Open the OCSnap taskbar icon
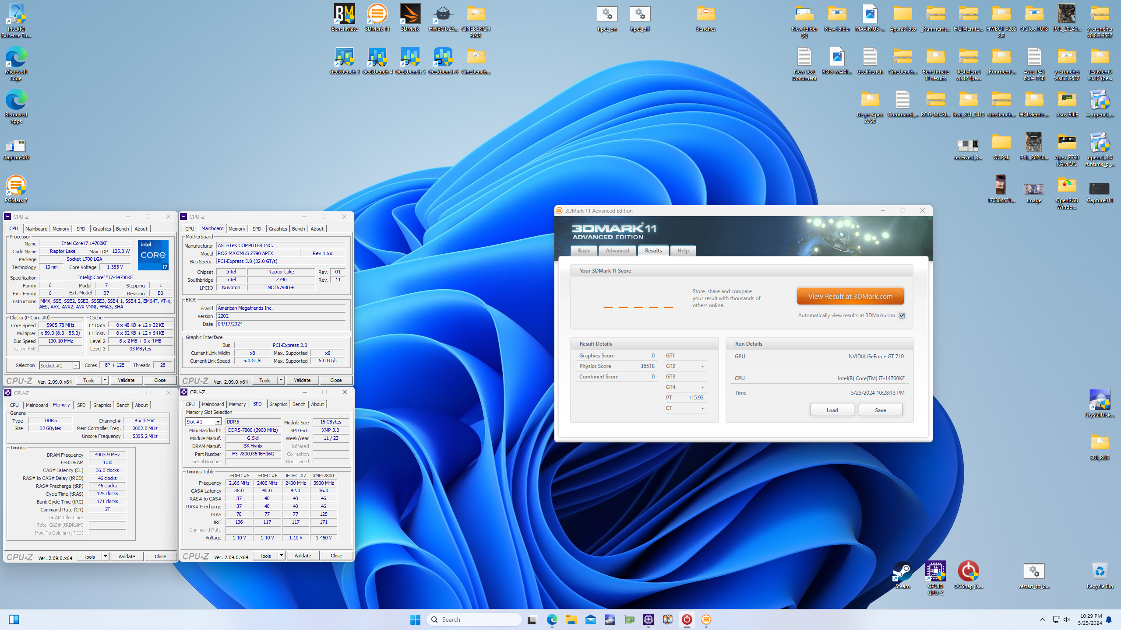1121x630 pixels. pos(687,619)
